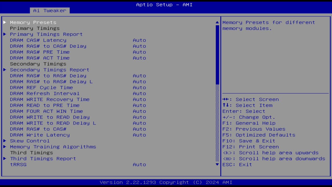Change DRAM RAS# ACT Time value
This screenshot has height=187, width=332.
pos(139,58)
